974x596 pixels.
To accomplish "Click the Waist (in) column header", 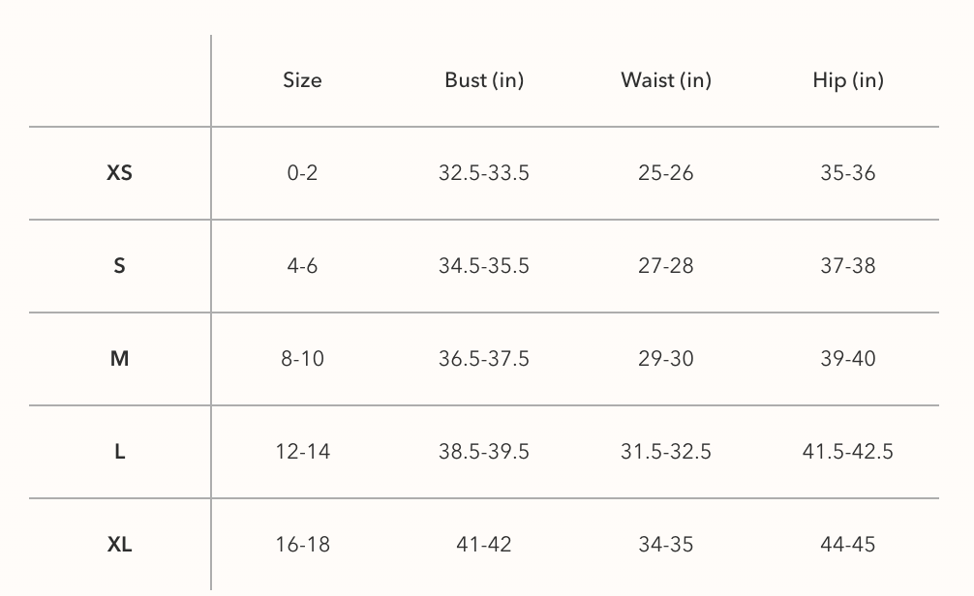I will point(666,80).
